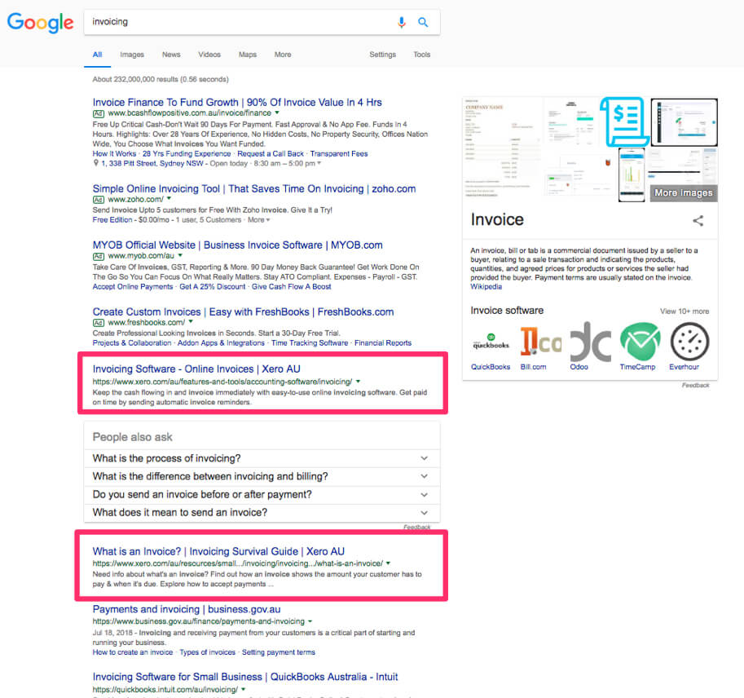744x698 pixels.
Task: Click 'Time Tracking Software' sitelink
Action: [x=310, y=342]
